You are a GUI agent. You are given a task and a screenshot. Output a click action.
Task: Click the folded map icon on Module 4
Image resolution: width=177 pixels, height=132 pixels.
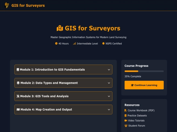[x=18, y=110]
